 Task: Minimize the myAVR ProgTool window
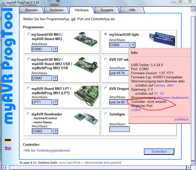coord(174,2)
